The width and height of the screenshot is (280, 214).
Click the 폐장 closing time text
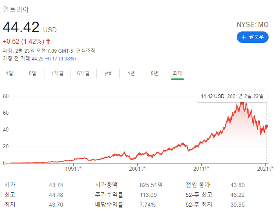(38, 51)
